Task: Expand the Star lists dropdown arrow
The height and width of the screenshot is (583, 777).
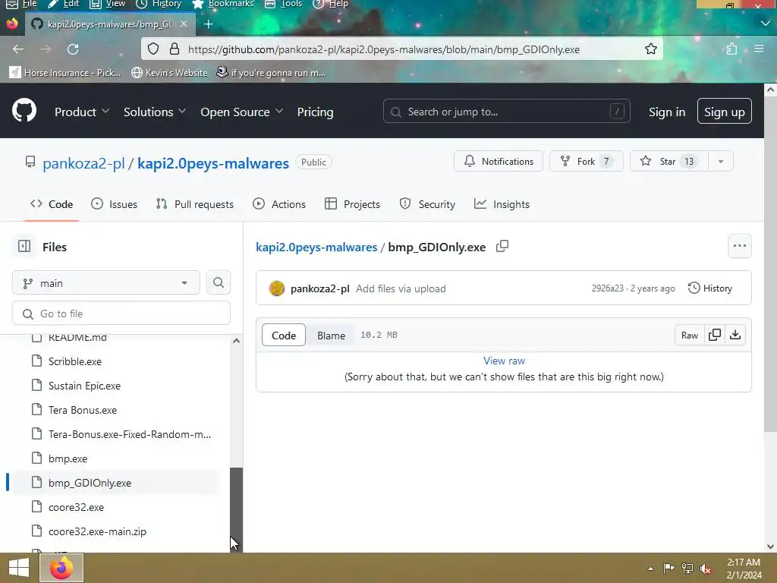Action: 721,161
